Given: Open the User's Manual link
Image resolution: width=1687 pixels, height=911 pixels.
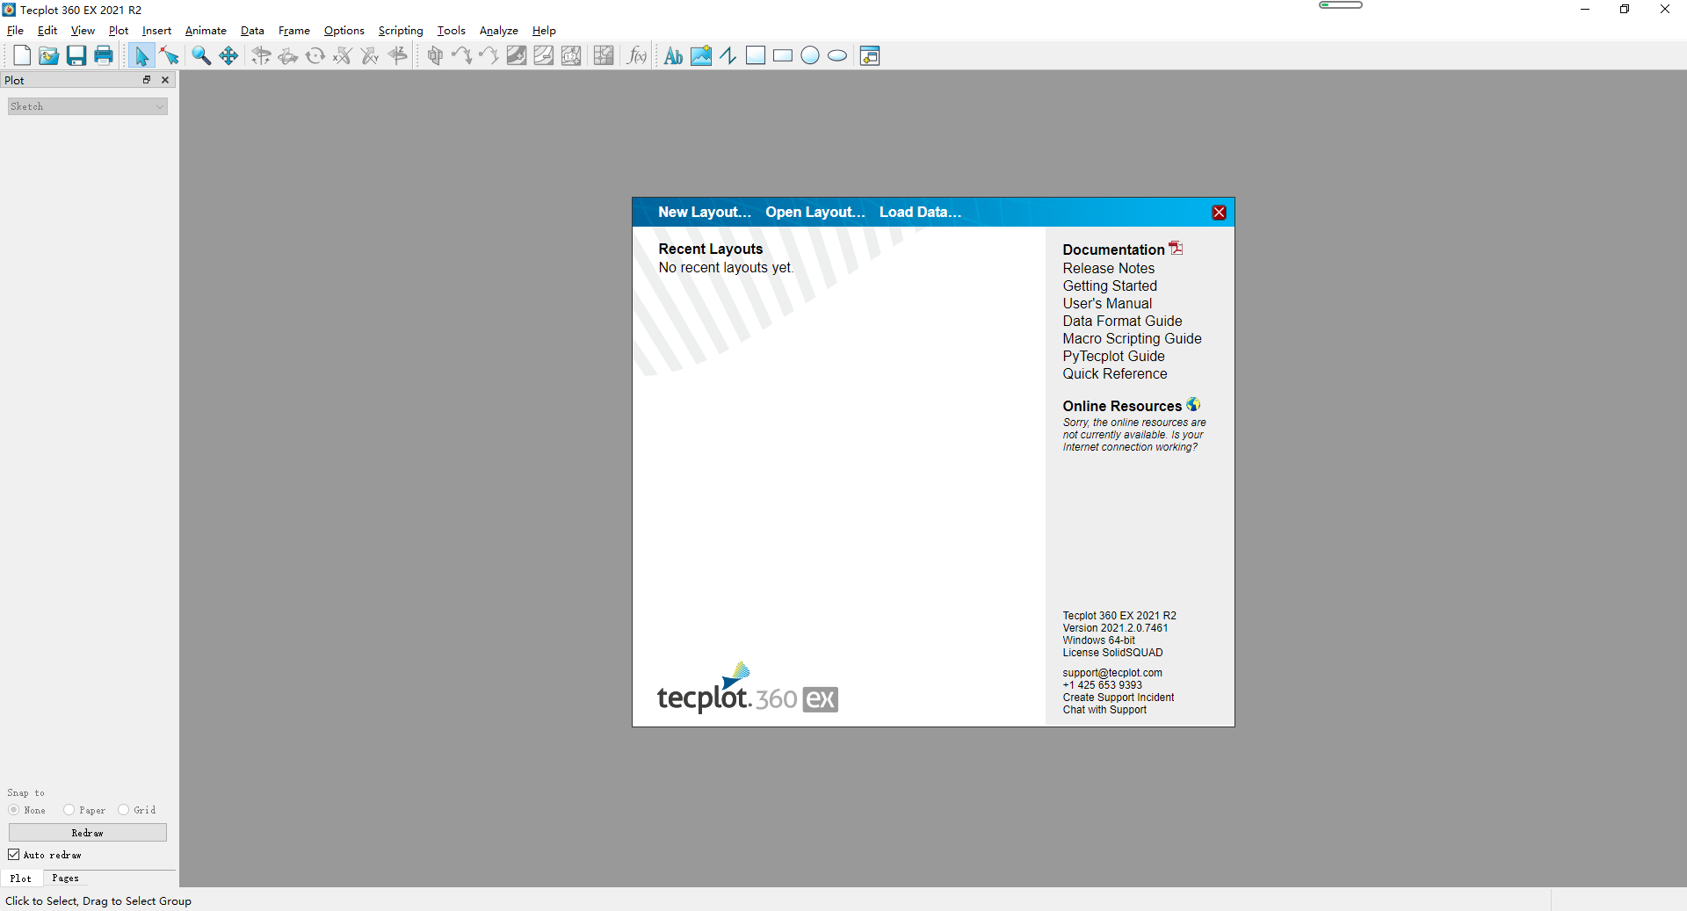Looking at the screenshot, I should [1107, 304].
